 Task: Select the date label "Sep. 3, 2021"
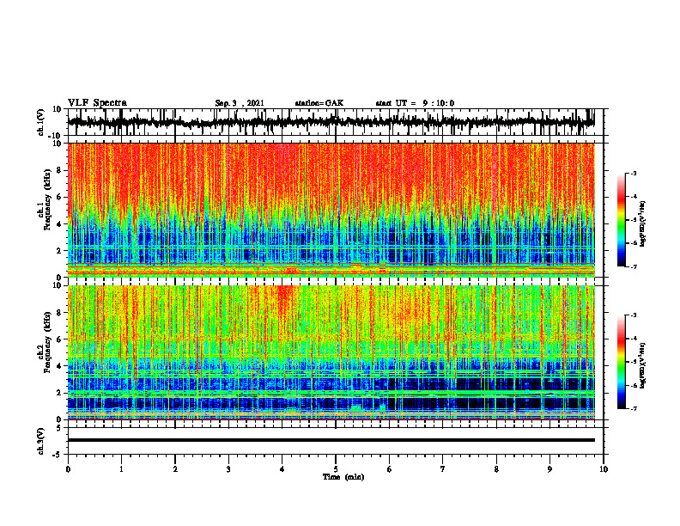point(240,103)
